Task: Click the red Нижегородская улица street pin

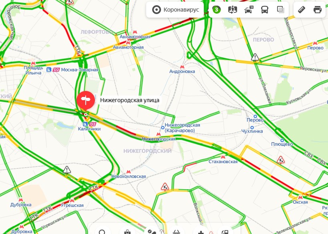Action: point(86,101)
